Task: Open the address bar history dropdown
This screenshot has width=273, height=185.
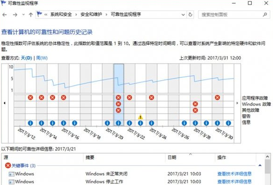Action: click(x=183, y=15)
